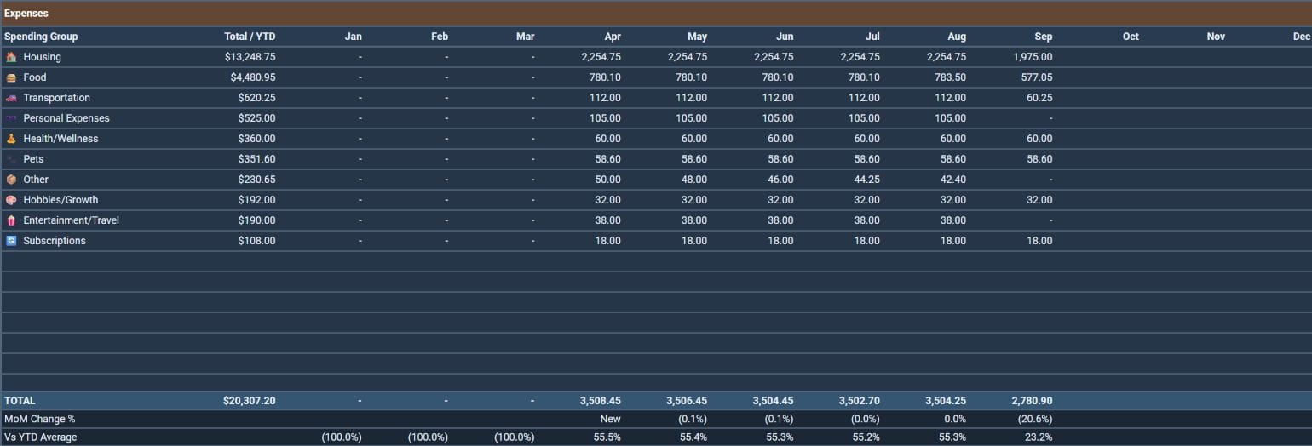The image size is (1312, 446).
Task: Select Sep Vs YTD Average 23.2%
Action: (x=1039, y=437)
